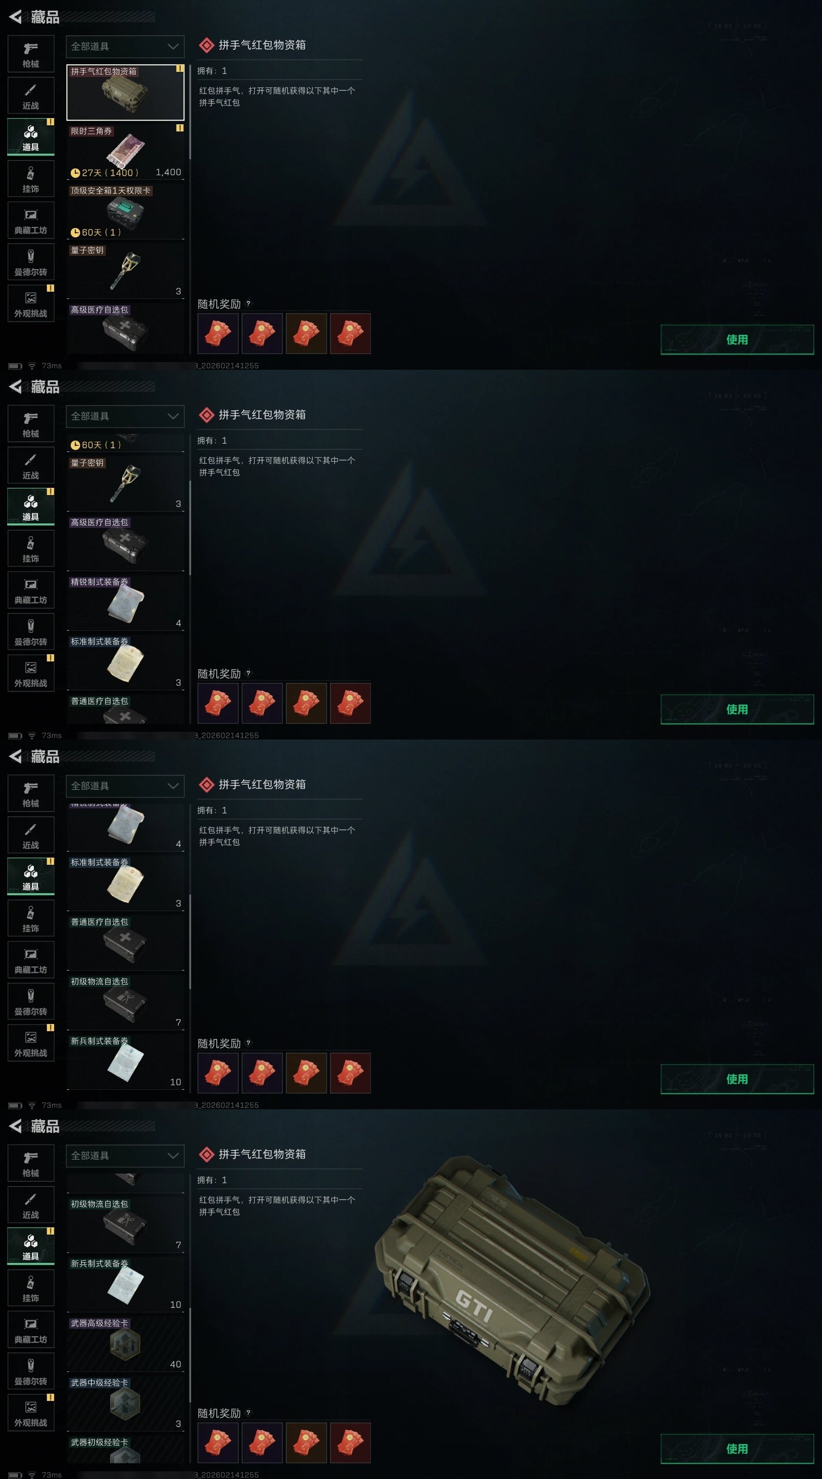Select the 武器高级经验卡 badge showing 40
Viewport: 822px width, 1479px height.
click(125, 1344)
